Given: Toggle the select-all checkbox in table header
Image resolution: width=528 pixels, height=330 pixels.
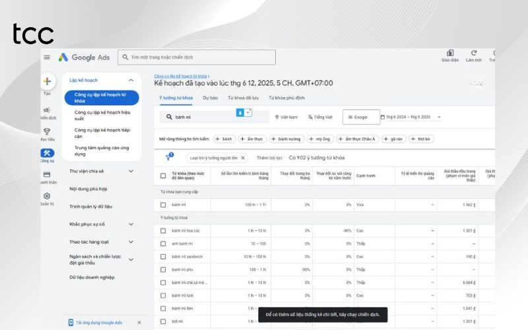Looking at the screenshot, I should point(163,176).
